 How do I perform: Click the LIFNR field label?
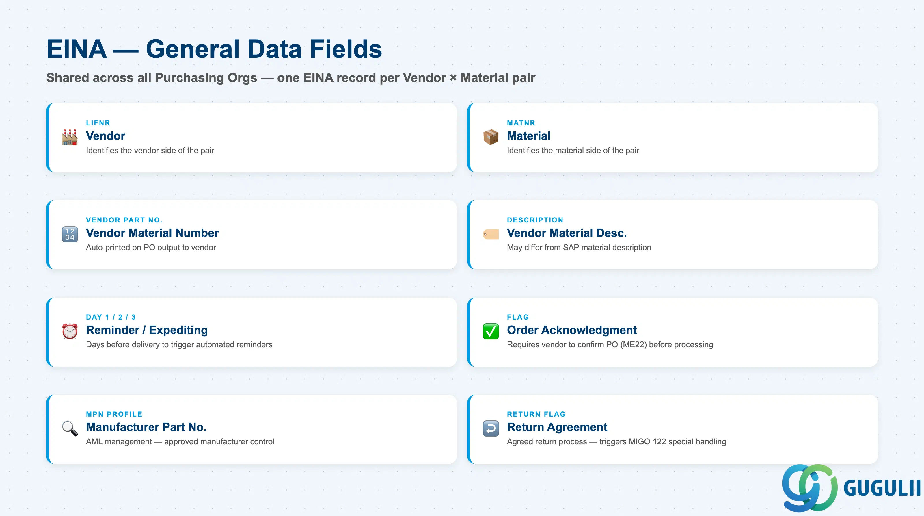[x=98, y=123]
